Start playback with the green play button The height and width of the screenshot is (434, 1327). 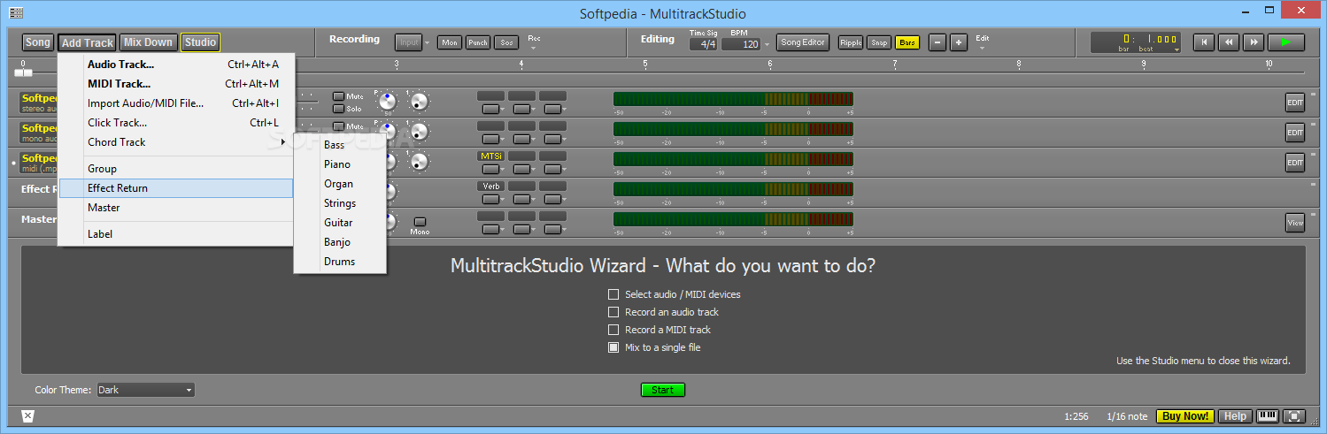click(1285, 42)
